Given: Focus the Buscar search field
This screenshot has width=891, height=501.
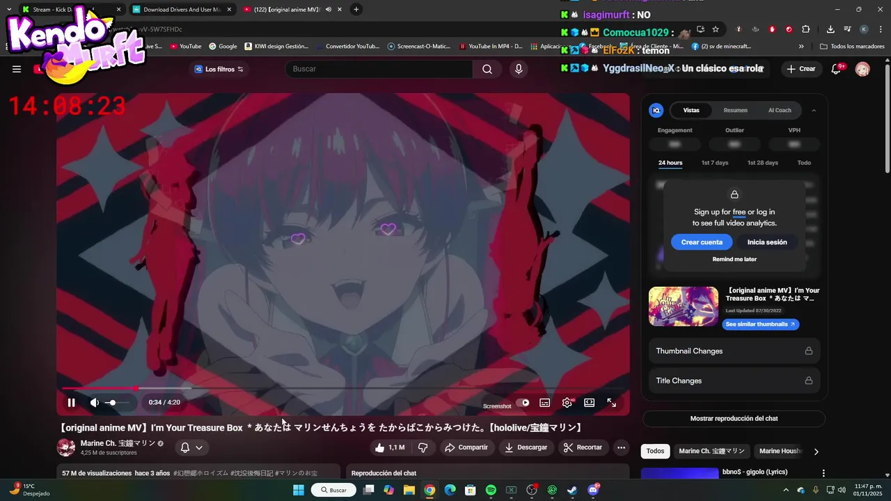Looking at the screenshot, I should (x=379, y=69).
